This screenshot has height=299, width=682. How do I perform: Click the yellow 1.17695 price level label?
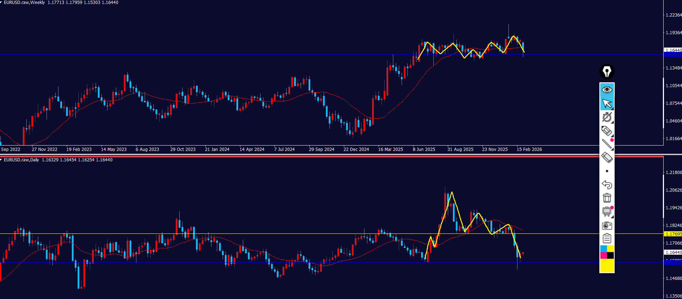(x=673, y=234)
